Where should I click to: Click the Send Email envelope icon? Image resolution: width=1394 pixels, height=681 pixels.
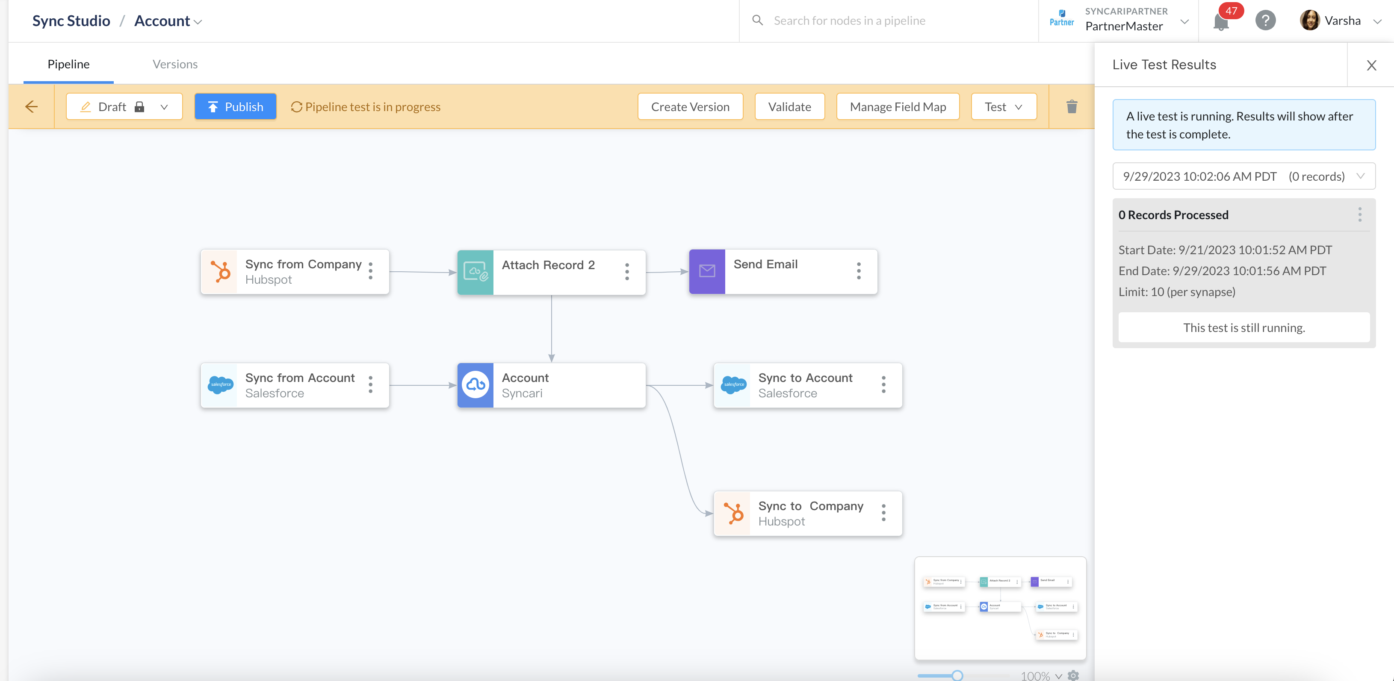pyautogui.click(x=707, y=271)
